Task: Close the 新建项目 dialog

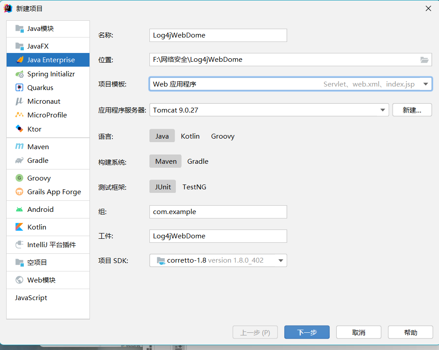Action: 428,9
